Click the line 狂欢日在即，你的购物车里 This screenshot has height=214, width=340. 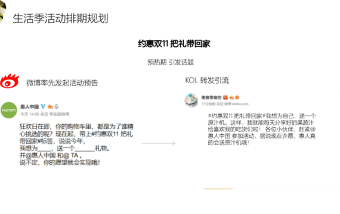point(76,127)
